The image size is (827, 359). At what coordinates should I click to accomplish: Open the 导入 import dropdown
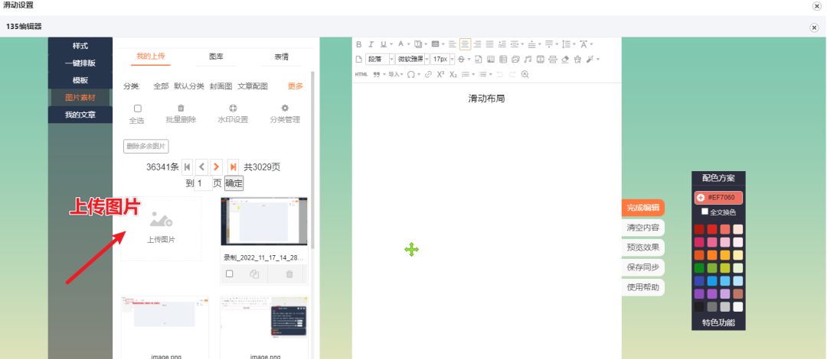tap(396, 74)
